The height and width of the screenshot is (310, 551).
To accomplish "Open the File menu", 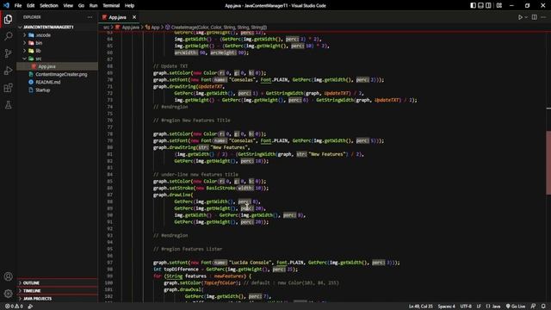I will coord(18,6).
